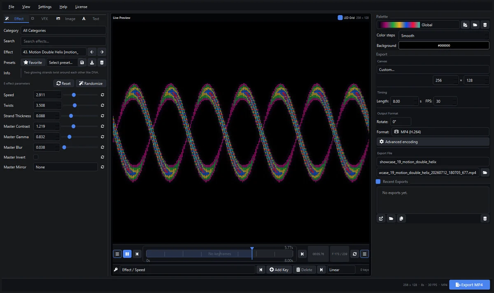Click the Export MP4 button

(469, 285)
